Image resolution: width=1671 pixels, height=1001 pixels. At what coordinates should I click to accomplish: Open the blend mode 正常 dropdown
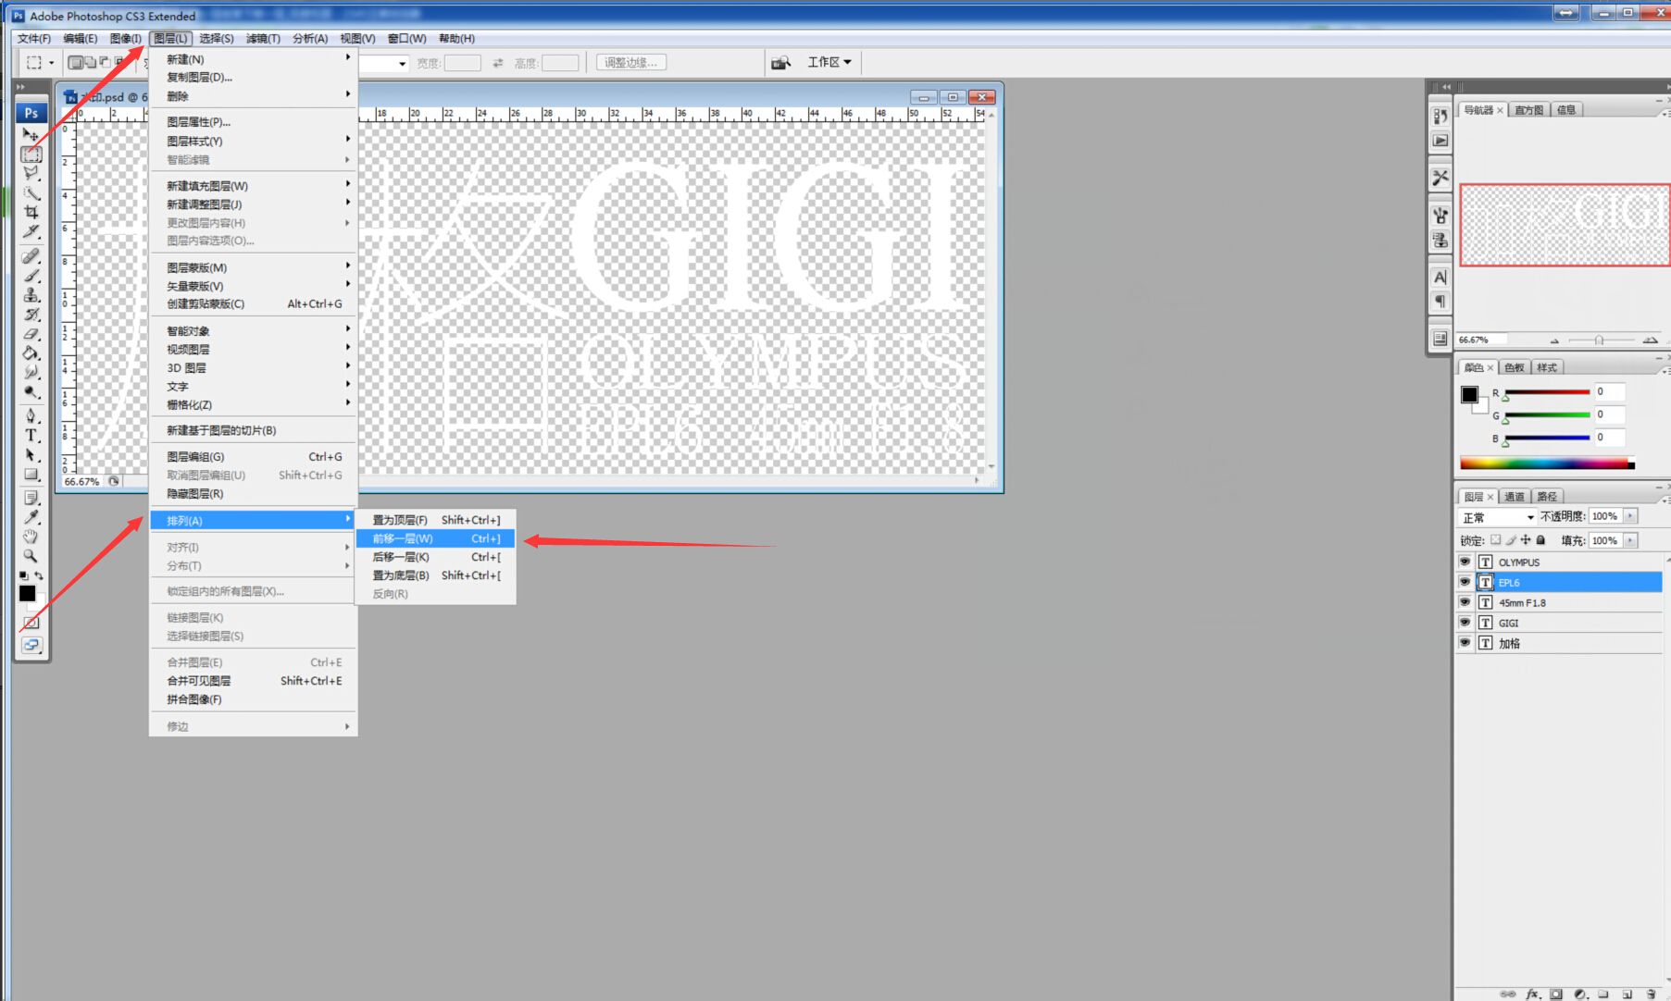(x=1497, y=517)
